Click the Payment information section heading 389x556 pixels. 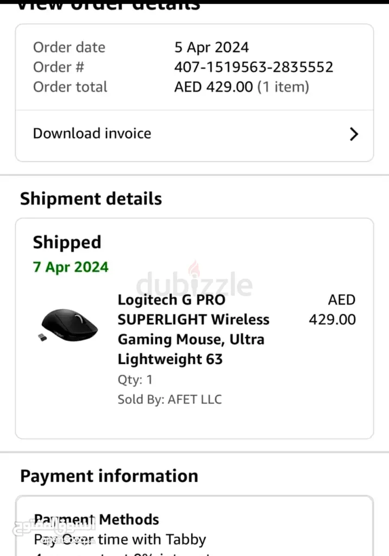(x=109, y=476)
